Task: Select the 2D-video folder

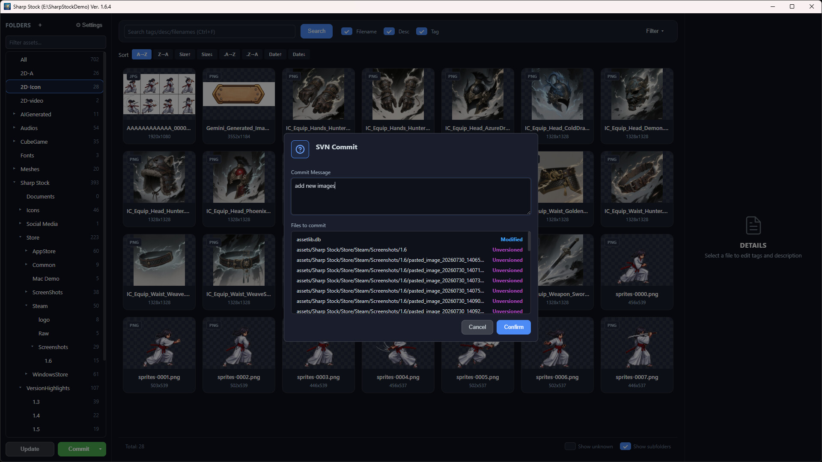Action: click(54, 101)
